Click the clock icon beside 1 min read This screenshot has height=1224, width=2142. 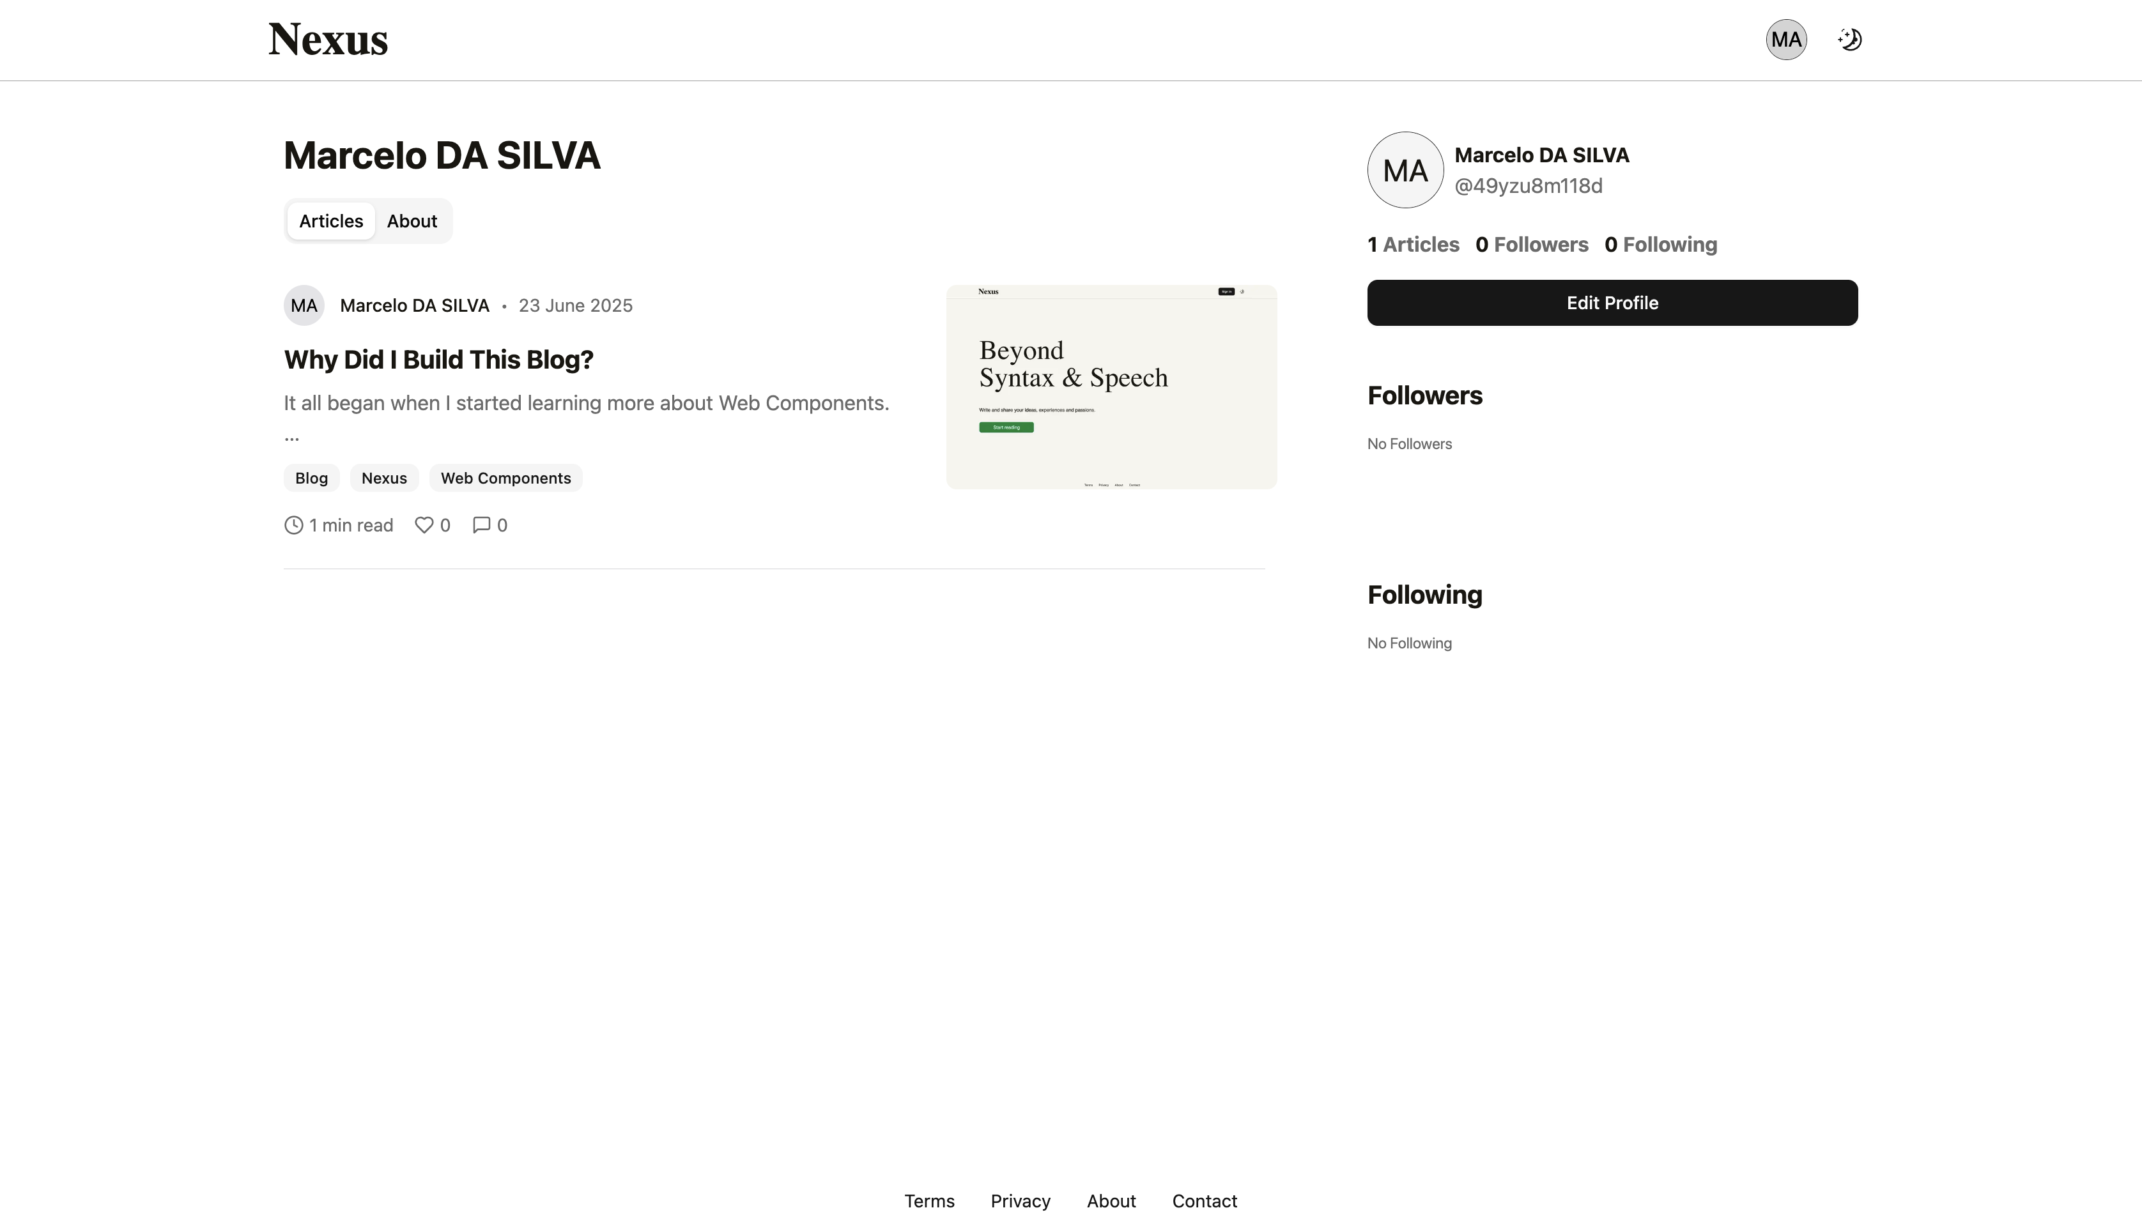click(x=293, y=525)
